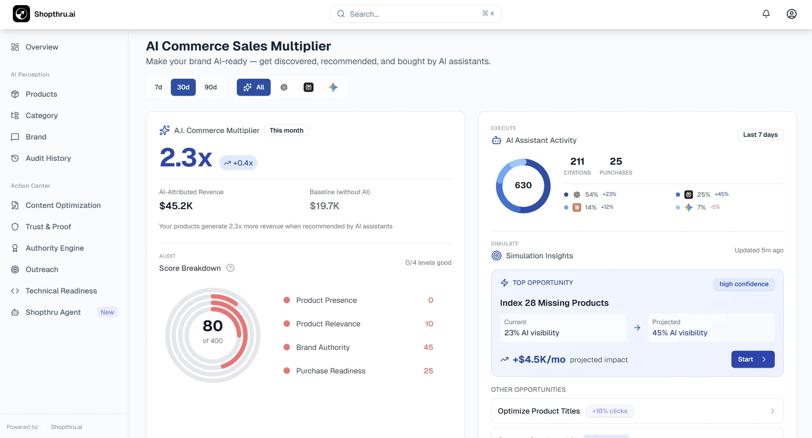The image size is (812, 438).
Task: Toggle the 90d time range
Action: [x=210, y=87]
